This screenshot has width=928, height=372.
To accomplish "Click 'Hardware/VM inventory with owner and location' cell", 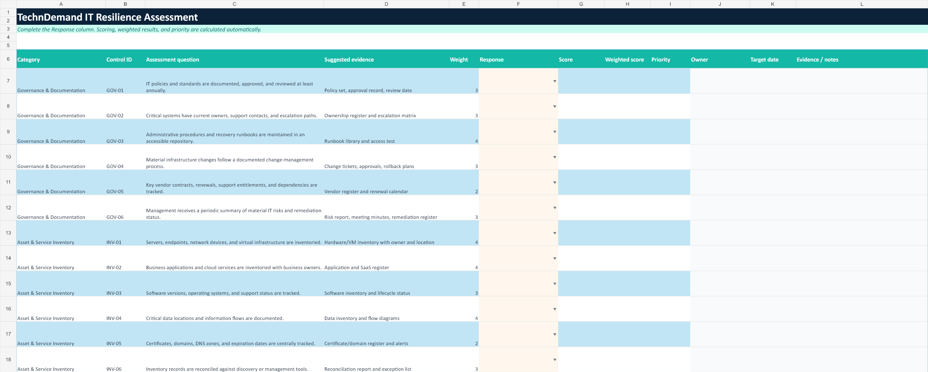I will click(x=386, y=233).
